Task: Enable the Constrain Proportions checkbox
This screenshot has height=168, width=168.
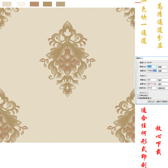Action: (138, 95)
